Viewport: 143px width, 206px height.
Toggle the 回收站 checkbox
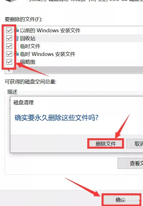[9, 38]
